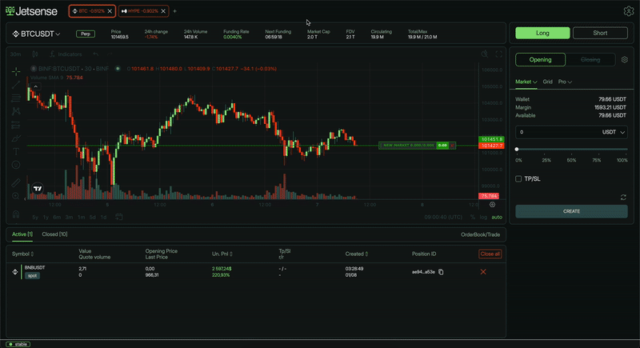Click the red Close all button
This screenshot has width=640, height=348.
point(490,254)
